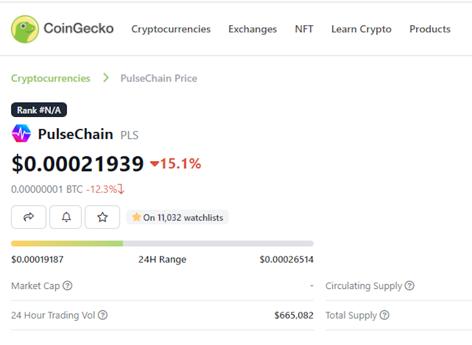Click Market Cap help question icon
Screen dimensions: 472x345
pos(67,285)
